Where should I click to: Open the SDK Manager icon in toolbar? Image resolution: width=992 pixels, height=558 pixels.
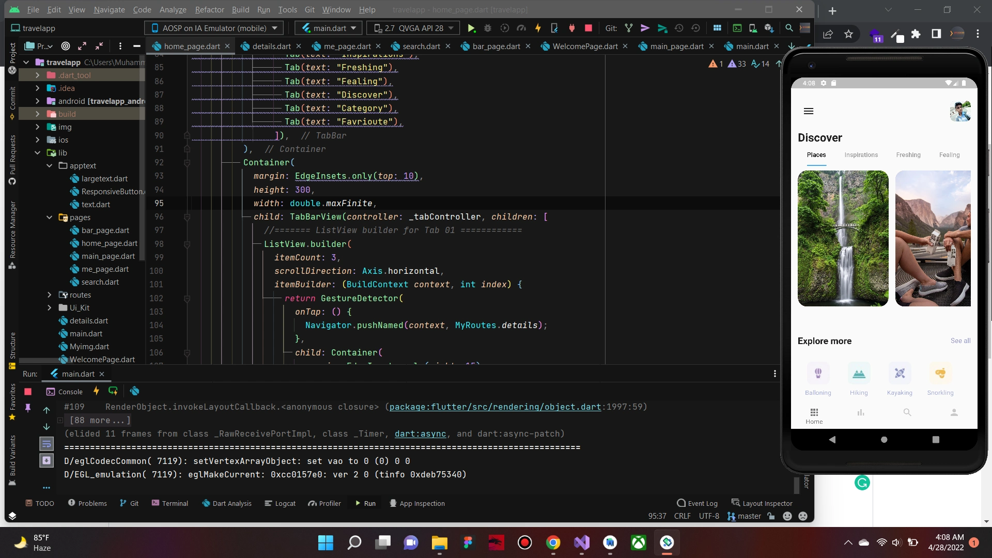click(769, 28)
